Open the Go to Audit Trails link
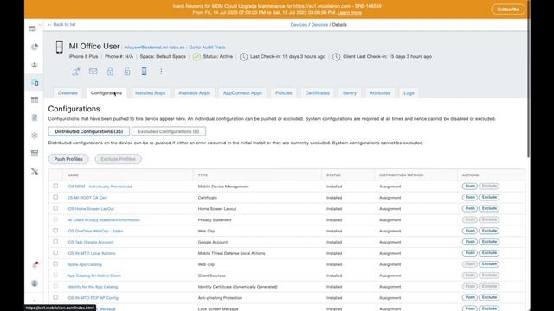 tap(207, 48)
